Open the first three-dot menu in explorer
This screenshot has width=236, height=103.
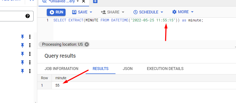point(30,37)
